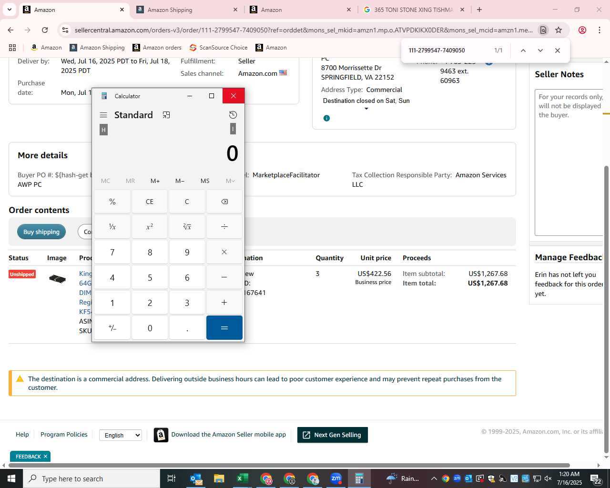Open Calculator navigation hamburger menu
This screenshot has height=488, width=610.
point(103,115)
